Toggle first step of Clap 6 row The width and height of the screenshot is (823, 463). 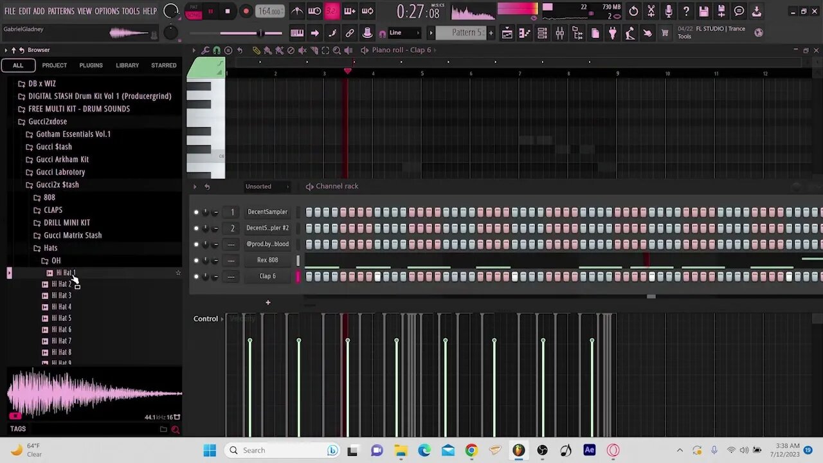click(x=309, y=277)
